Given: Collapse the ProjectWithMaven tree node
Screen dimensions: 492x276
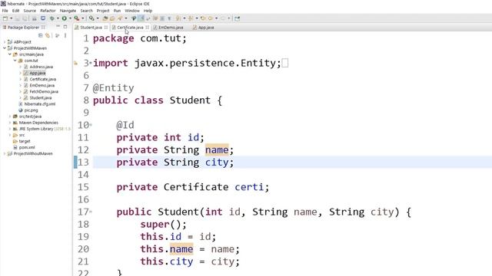Looking at the screenshot, I should (5, 48).
